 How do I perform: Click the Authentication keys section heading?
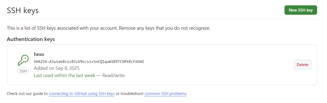pos(31,39)
